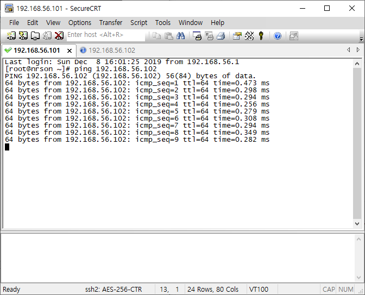Click the ssh2: AES-256-CTR status entry
Viewport: 365px width, 295px height.
tap(114, 290)
